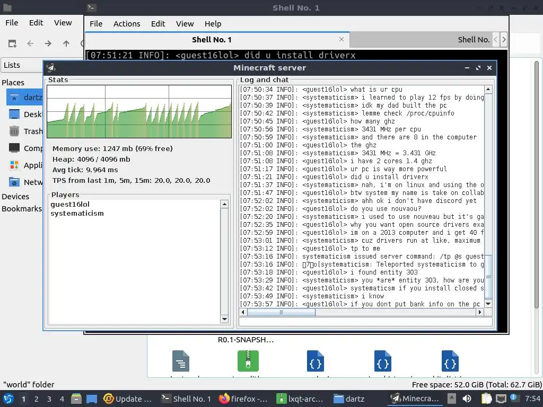Screen dimensions: 543x407
Task: Click the server command input field
Action: [x=365, y=322]
